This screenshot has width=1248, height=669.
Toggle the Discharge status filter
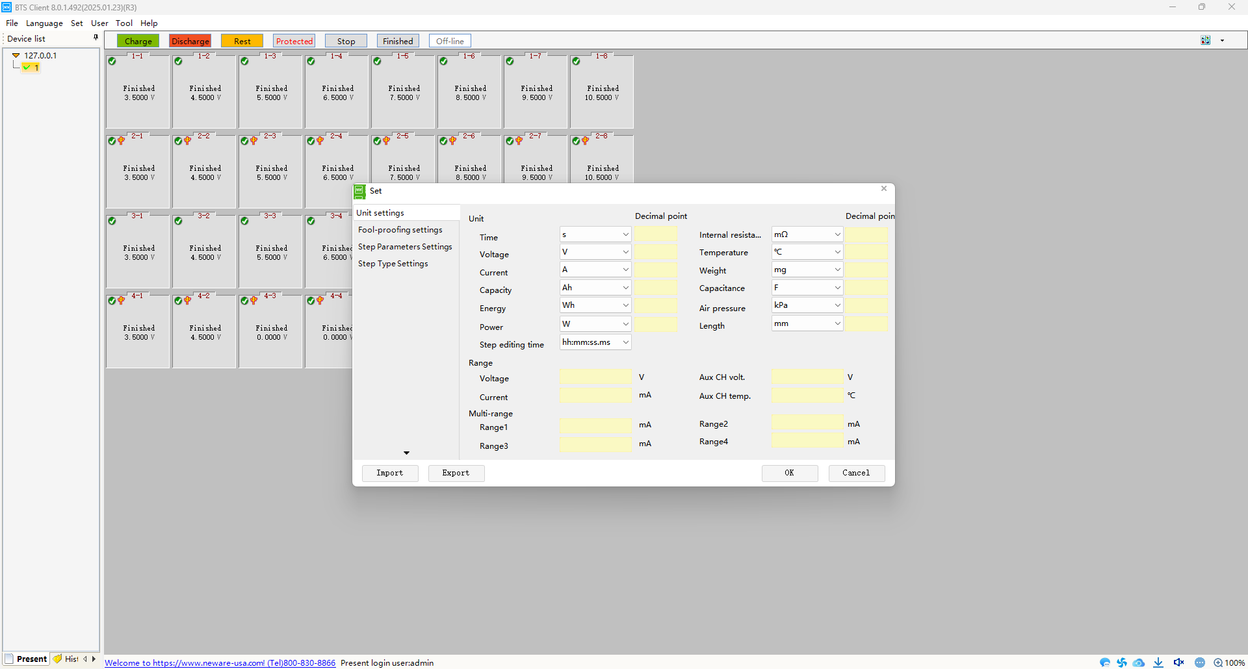[190, 41]
